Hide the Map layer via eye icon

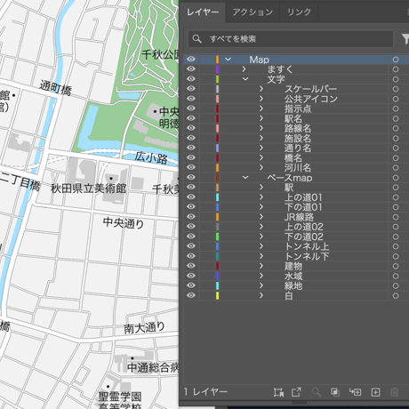coord(191,60)
